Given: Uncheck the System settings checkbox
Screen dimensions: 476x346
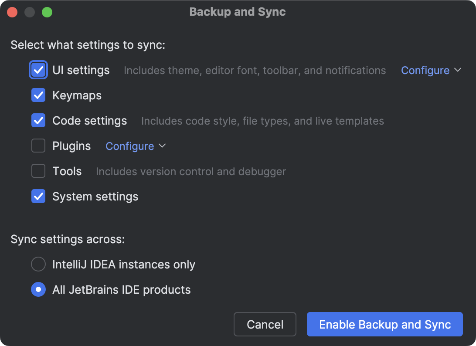Looking at the screenshot, I should [x=38, y=196].
